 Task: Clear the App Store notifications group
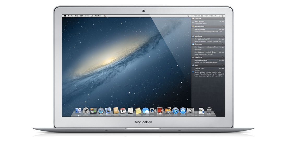tap(223, 36)
